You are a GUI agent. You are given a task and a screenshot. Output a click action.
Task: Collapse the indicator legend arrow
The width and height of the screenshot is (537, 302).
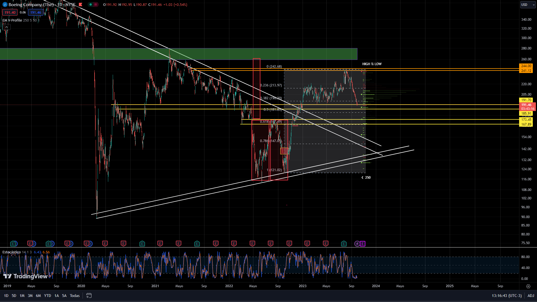tap(6, 27)
